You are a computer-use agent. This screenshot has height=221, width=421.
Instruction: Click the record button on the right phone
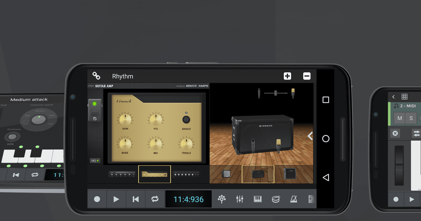[x=396, y=199]
